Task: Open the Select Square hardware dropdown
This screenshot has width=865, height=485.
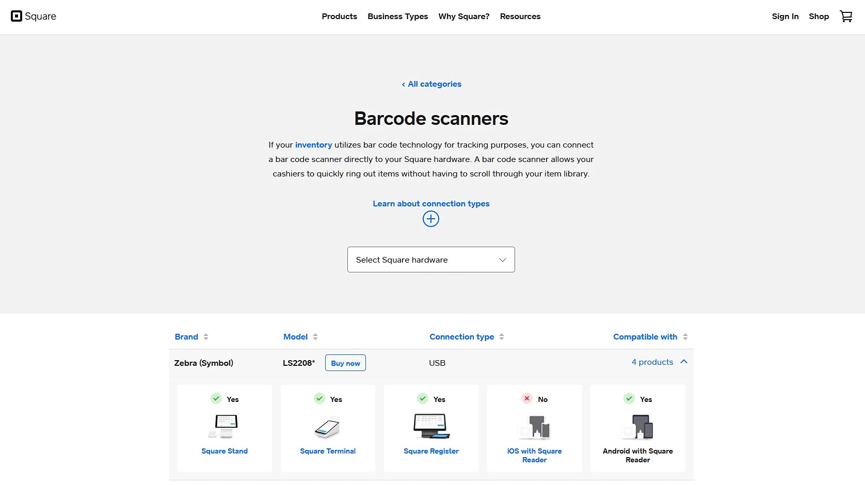Action: coord(431,260)
